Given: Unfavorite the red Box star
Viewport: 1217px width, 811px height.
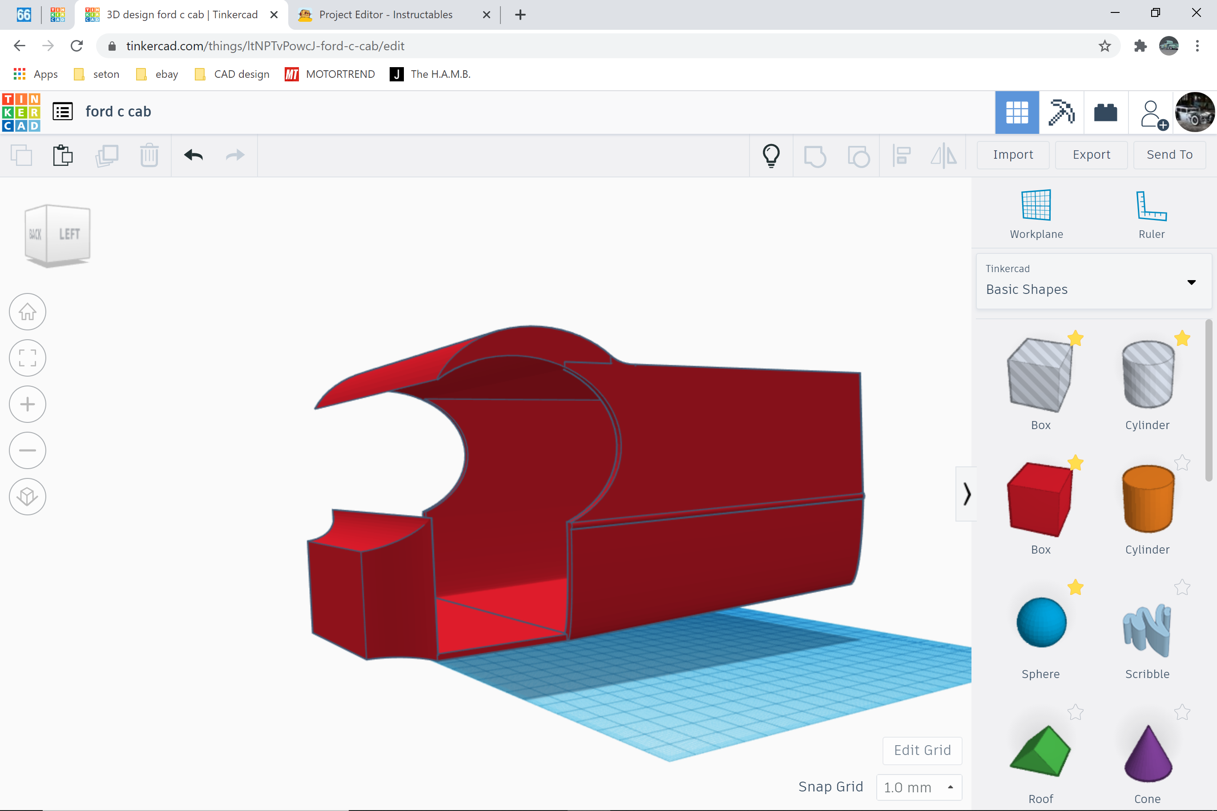Looking at the screenshot, I should 1075,462.
